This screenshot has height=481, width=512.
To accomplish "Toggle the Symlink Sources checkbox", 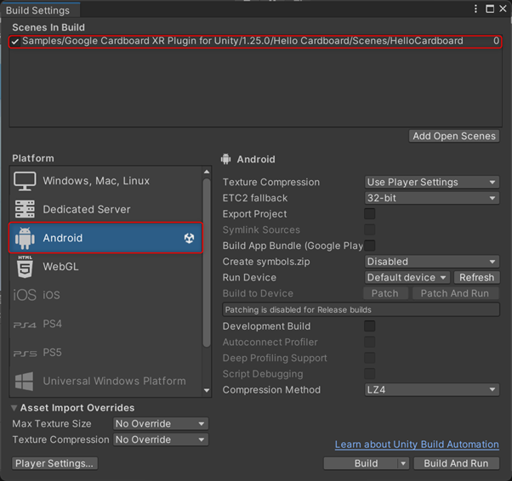I will click(x=370, y=229).
